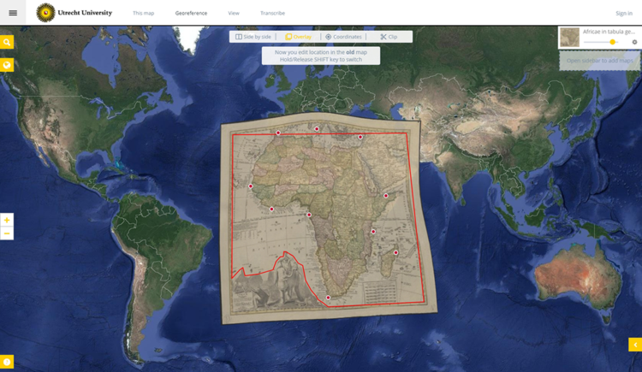
Task: Select control point at westernmost African coast
Action: pos(251,186)
